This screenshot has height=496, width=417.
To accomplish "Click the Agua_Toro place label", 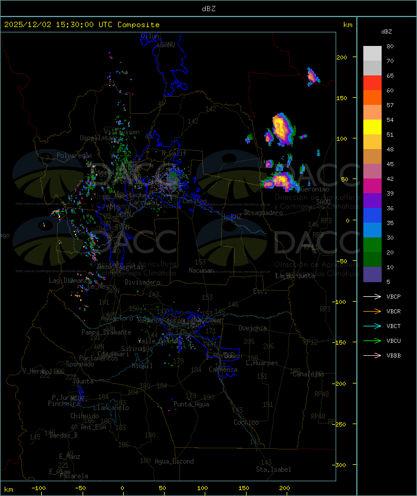I will [x=117, y=318].
